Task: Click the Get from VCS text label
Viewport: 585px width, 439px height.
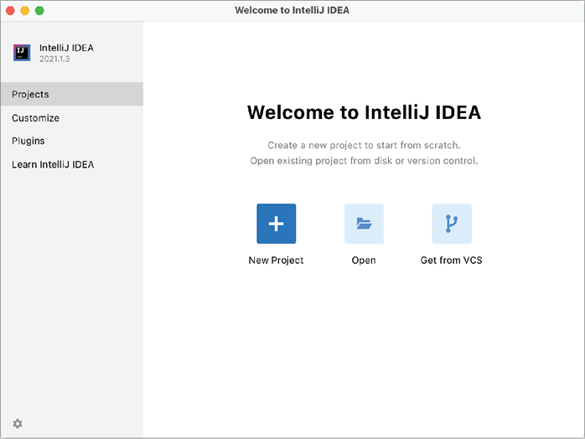Action: [452, 261]
